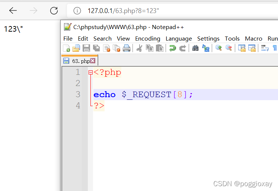Toggle synchronize horizontal scrolling icon

(x=252, y=48)
